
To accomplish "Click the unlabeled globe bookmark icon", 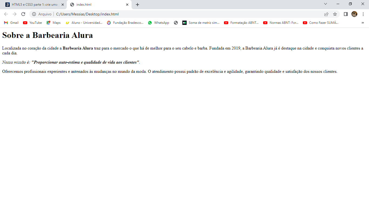I will [176, 23].
